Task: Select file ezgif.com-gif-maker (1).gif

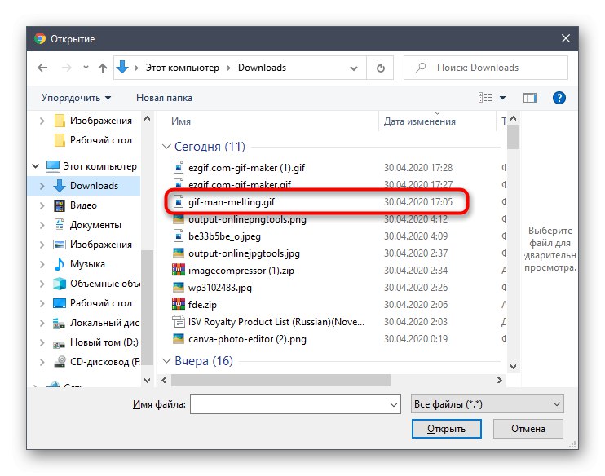Action: (x=246, y=168)
